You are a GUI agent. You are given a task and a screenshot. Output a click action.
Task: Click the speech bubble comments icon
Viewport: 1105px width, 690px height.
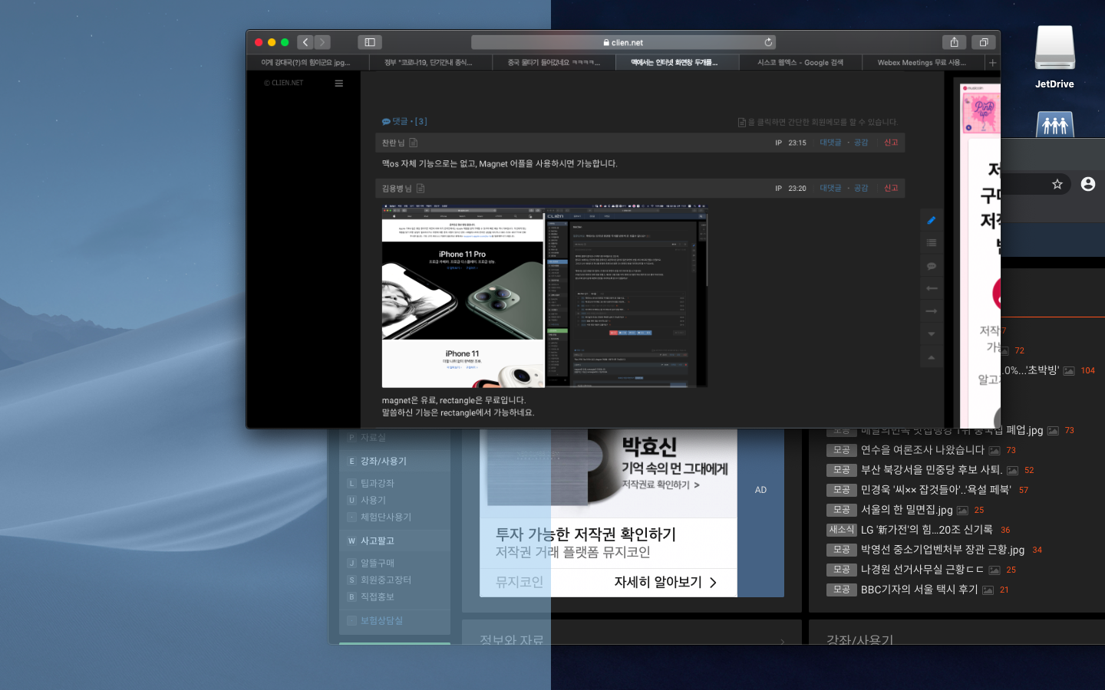tap(932, 266)
